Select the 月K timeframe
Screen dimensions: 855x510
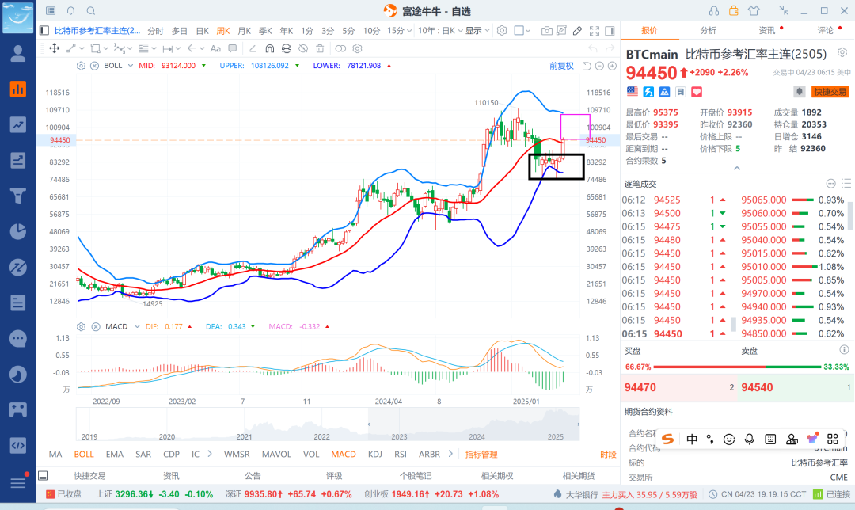point(245,31)
